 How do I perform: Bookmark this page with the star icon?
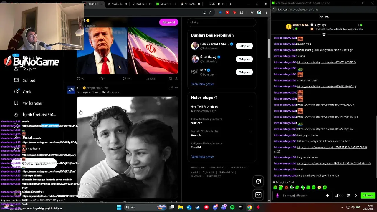[x=210, y=12]
